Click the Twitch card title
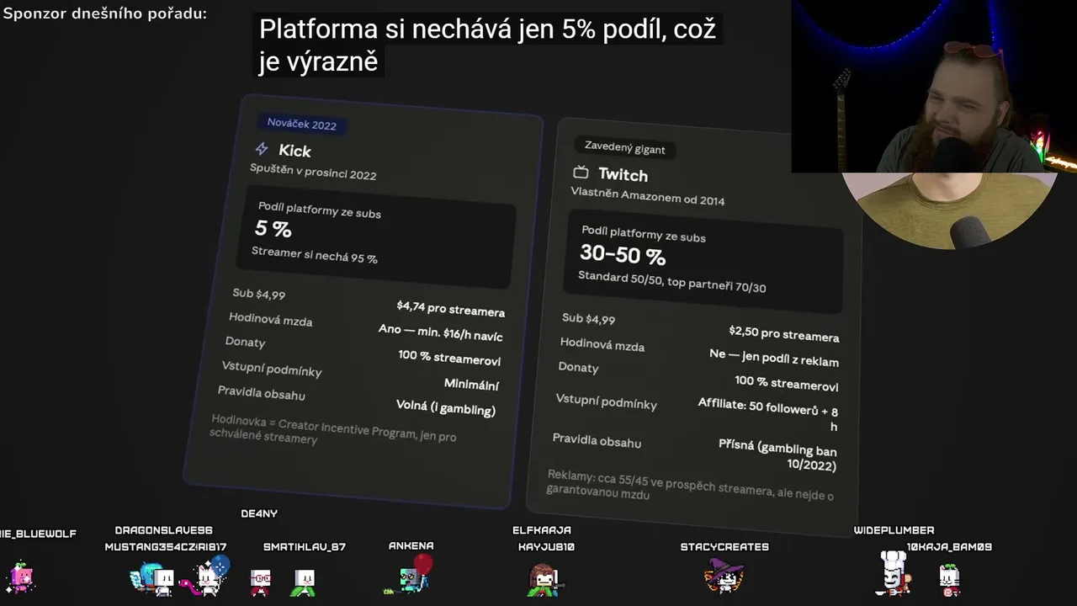 [623, 174]
